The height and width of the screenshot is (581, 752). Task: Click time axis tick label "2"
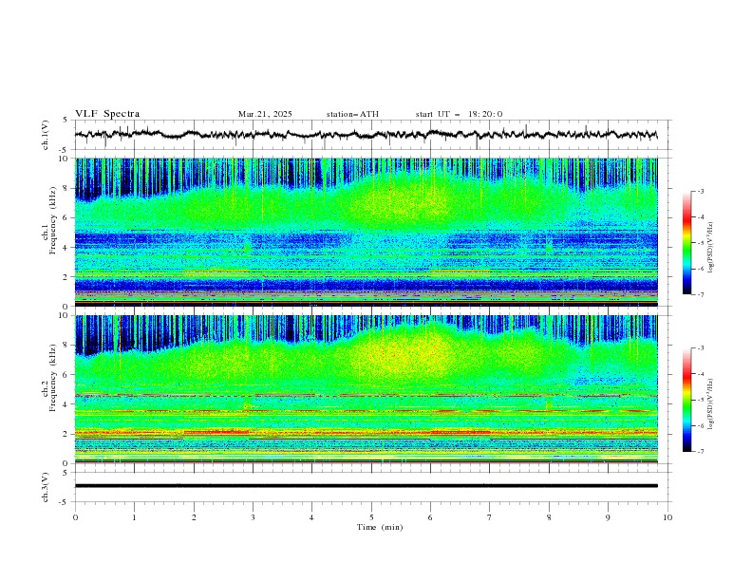(194, 517)
